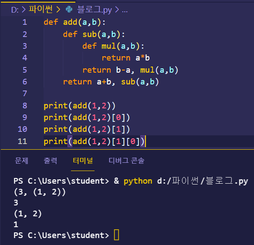Click 'def add(a,b):' on line 1
The width and height of the screenshot is (254, 245).
pos(75,22)
